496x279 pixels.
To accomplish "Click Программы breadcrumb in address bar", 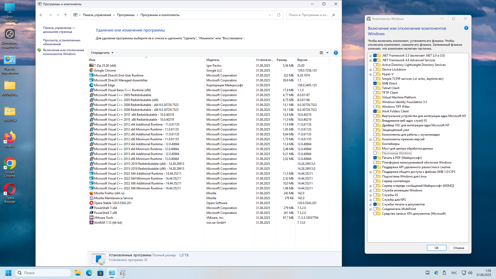I will point(126,15).
